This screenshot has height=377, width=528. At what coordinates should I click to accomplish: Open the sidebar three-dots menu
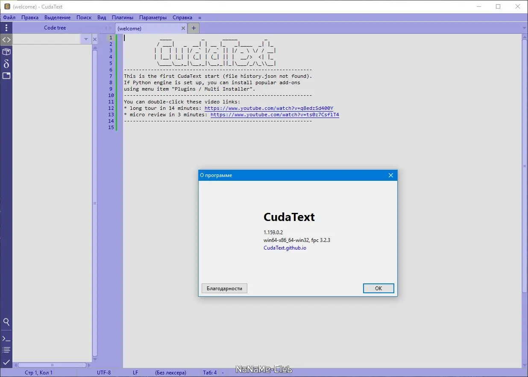click(6, 28)
